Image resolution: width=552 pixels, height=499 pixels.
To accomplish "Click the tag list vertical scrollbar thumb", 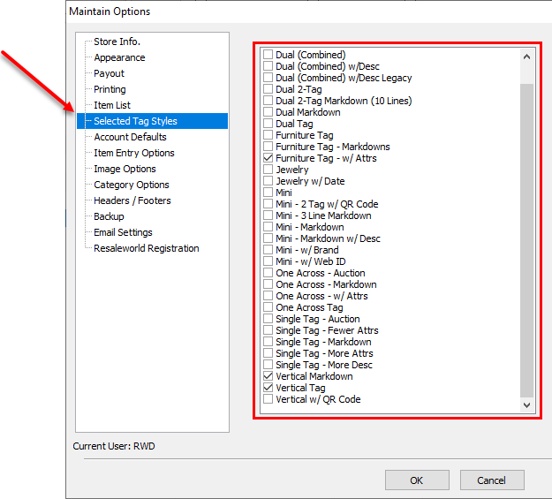I will click(526, 240).
